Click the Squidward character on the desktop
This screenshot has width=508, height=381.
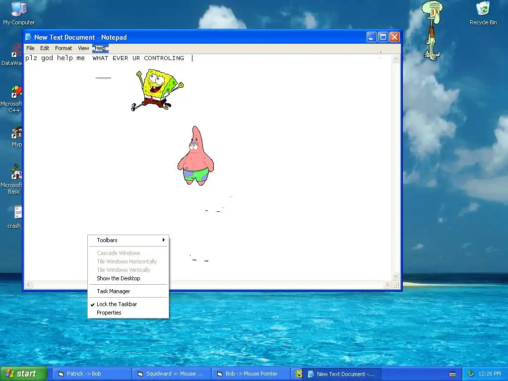[x=432, y=30]
